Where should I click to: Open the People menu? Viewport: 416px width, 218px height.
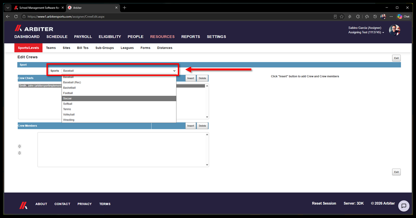[136, 37]
